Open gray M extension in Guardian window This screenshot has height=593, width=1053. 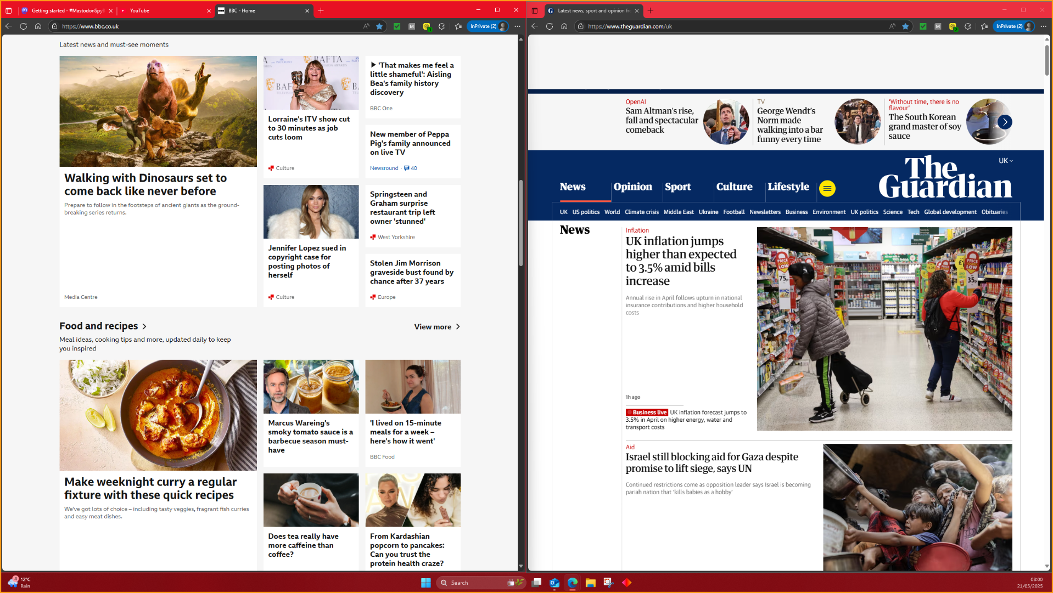[938, 26]
